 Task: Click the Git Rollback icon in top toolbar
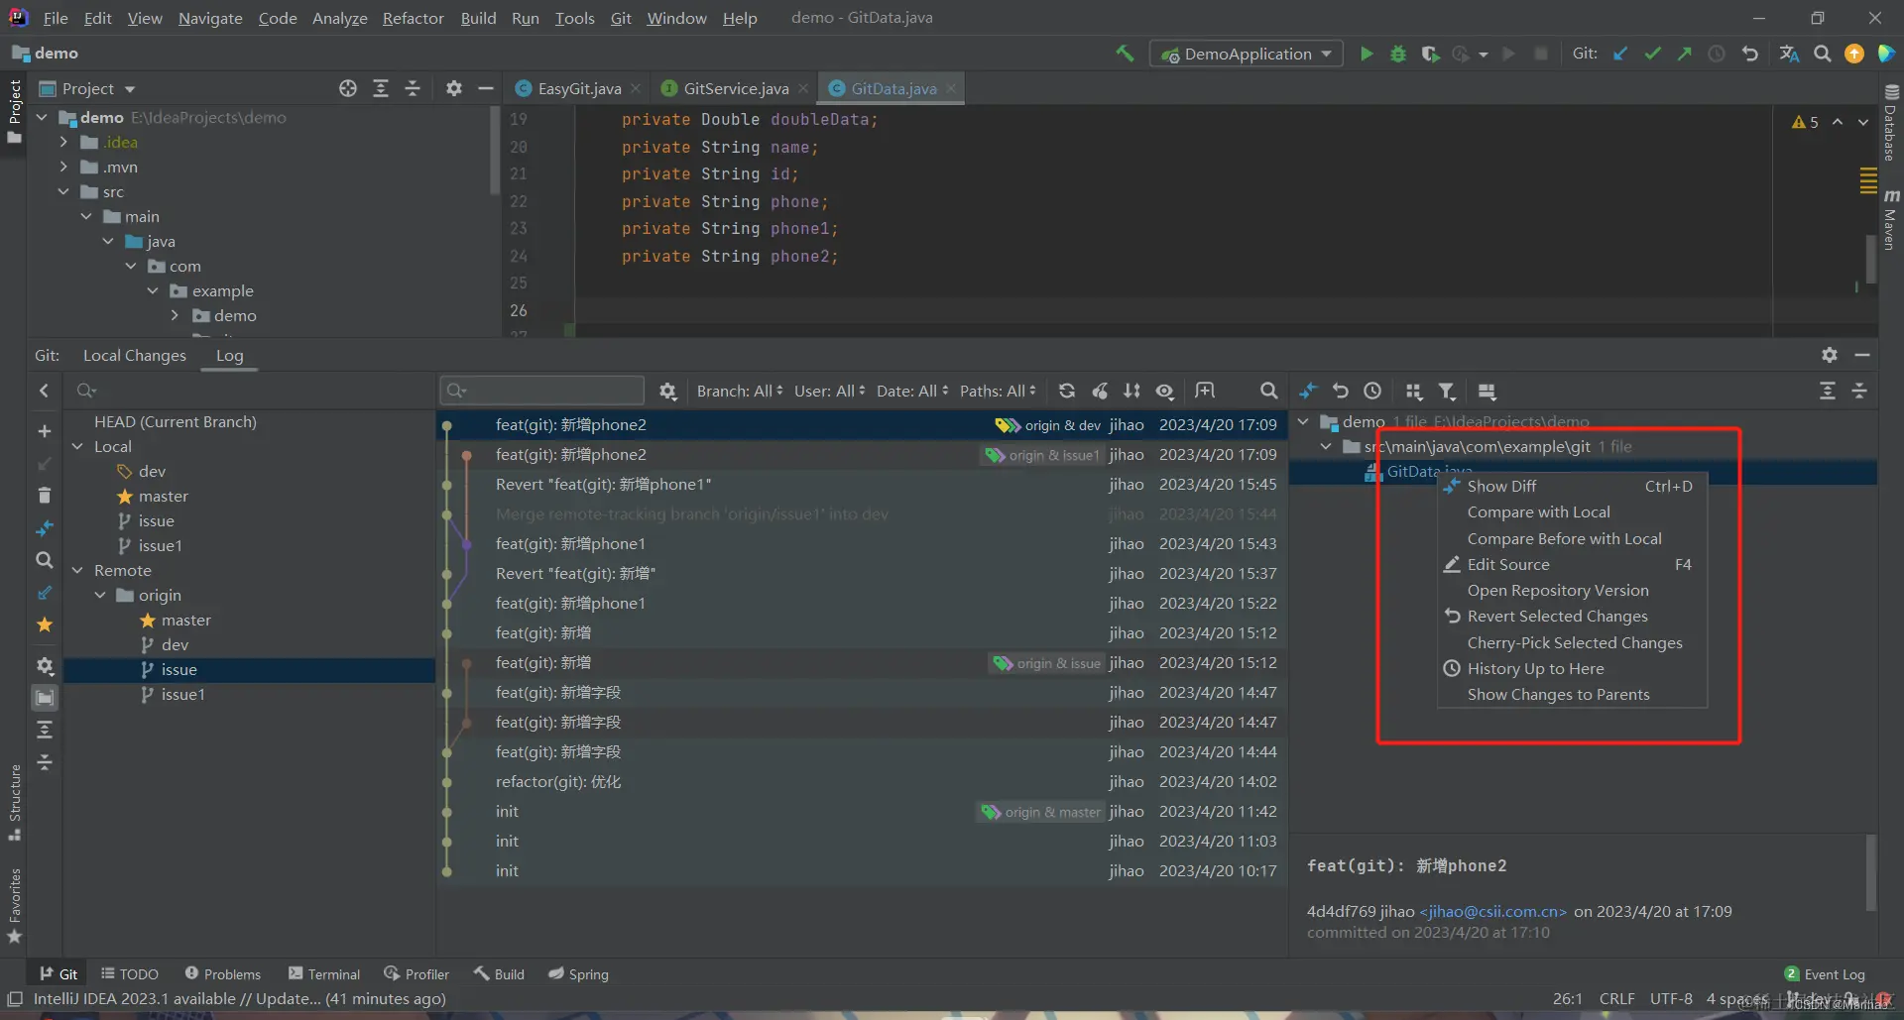[1750, 54]
